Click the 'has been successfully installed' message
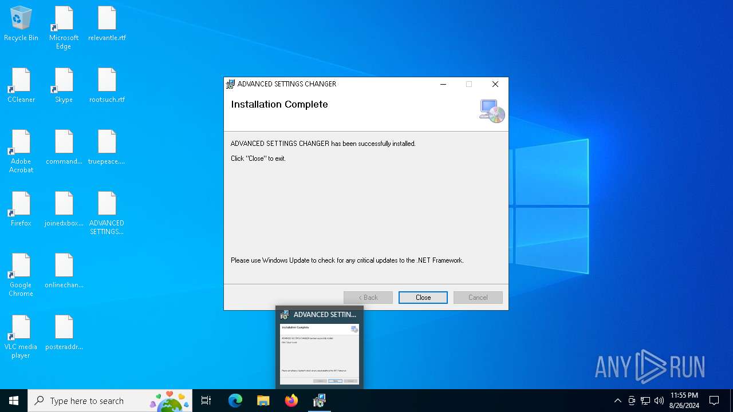Viewport: 733px width, 412px height. pyautogui.click(x=323, y=144)
